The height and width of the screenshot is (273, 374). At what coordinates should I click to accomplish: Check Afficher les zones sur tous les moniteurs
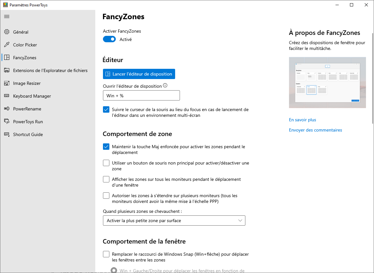click(106, 179)
